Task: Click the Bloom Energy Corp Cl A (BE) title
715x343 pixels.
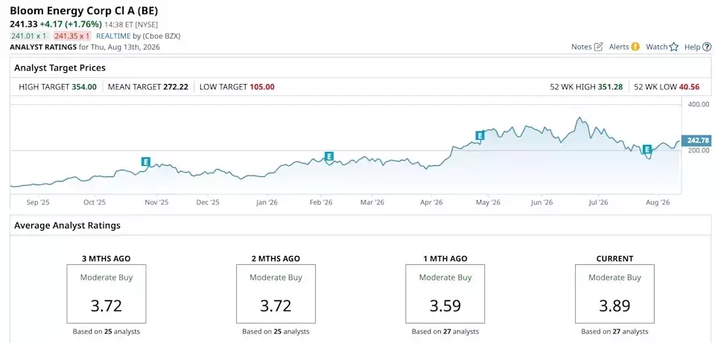Action: tap(84, 11)
